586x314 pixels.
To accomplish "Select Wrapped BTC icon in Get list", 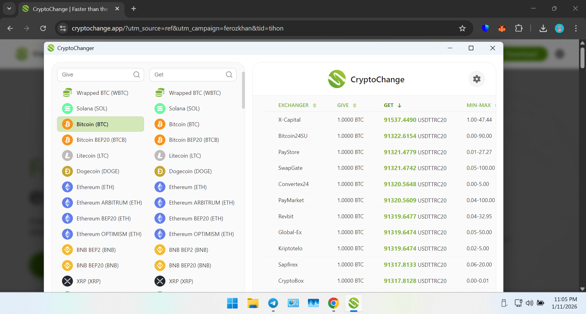I will pyautogui.click(x=160, y=93).
